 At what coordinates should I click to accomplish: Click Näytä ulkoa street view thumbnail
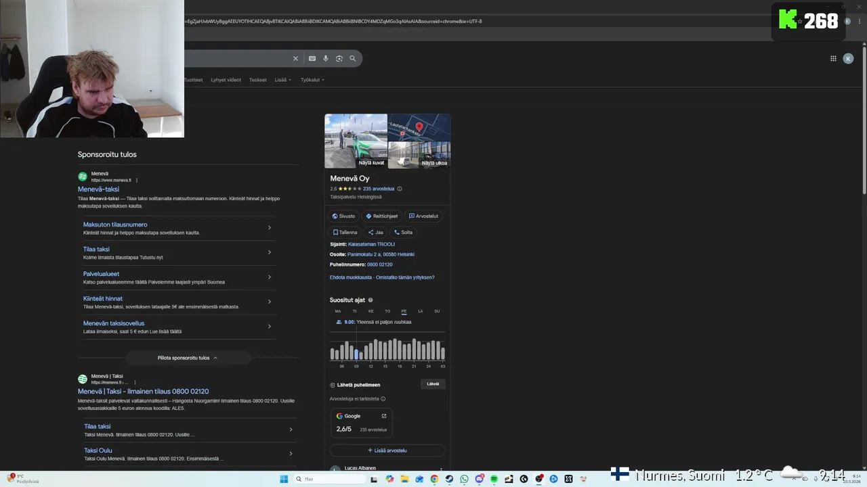(419, 155)
